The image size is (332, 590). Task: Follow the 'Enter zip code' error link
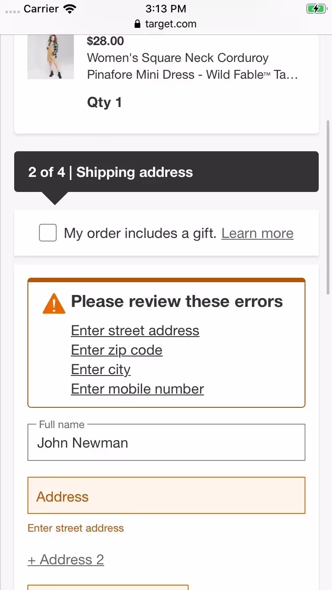point(116,350)
